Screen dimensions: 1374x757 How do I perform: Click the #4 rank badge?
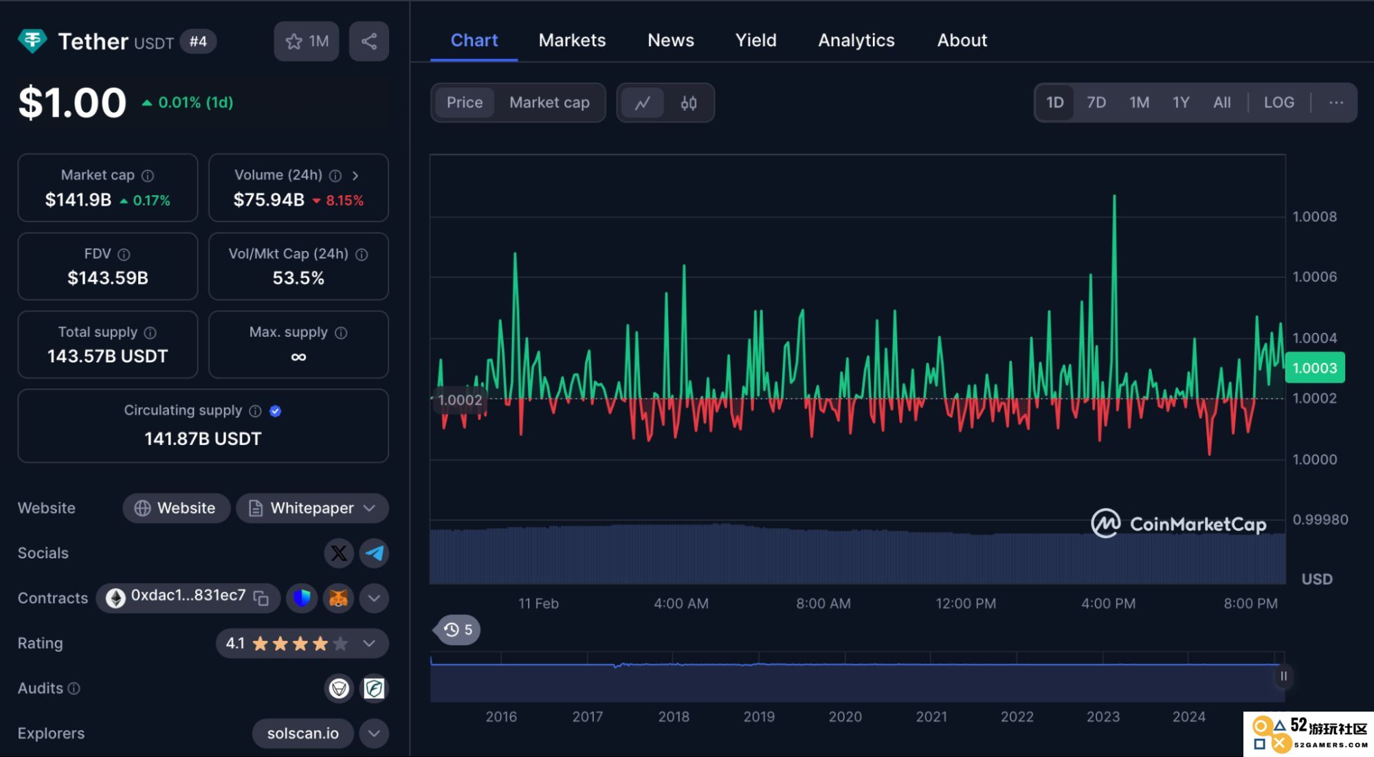[x=198, y=41]
